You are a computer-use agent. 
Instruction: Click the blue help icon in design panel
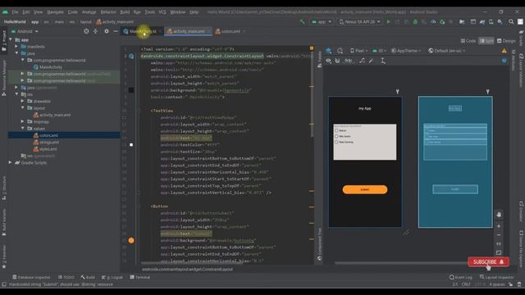(504, 61)
